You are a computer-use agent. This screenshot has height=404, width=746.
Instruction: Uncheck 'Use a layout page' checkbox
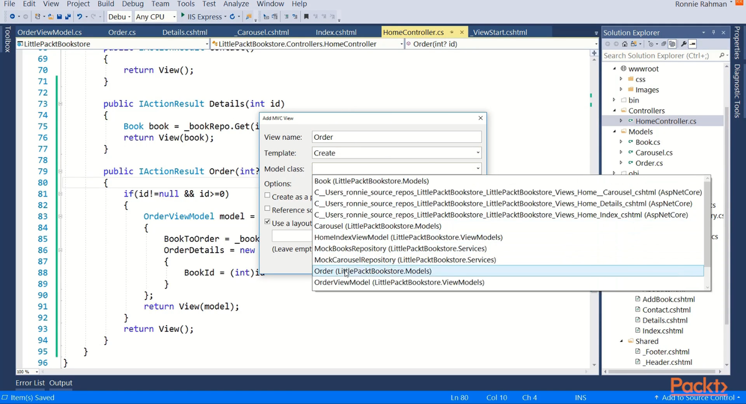(267, 222)
